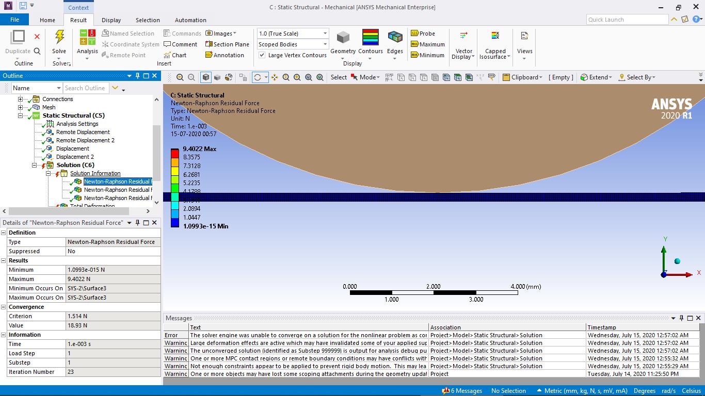Activate the Rotate tool in graphics toolbar
Screen dimensions: 705x396
point(257,77)
